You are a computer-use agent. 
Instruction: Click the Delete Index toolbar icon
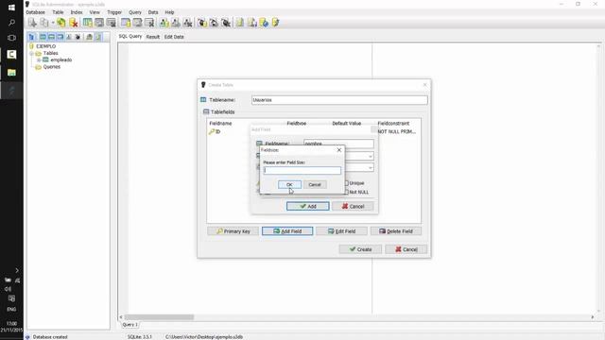(149, 23)
